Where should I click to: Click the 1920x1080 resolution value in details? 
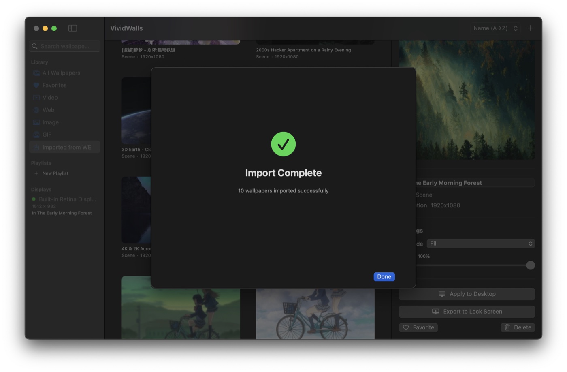click(x=445, y=205)
